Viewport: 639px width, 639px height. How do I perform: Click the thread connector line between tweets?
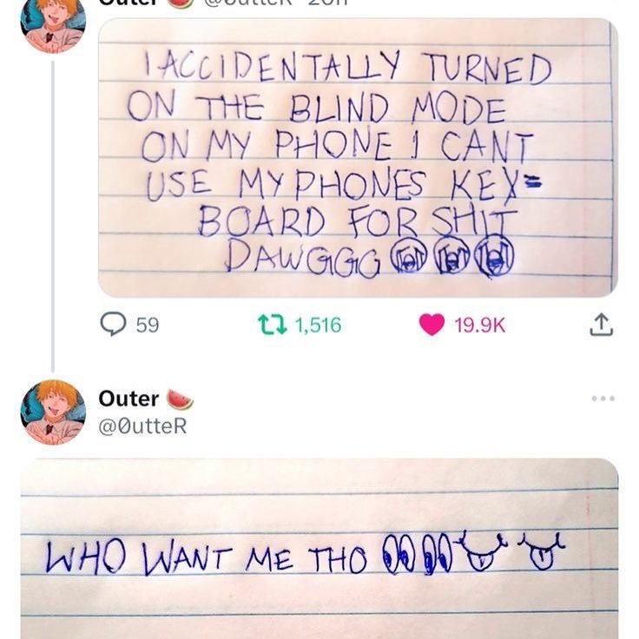[53, 216]
